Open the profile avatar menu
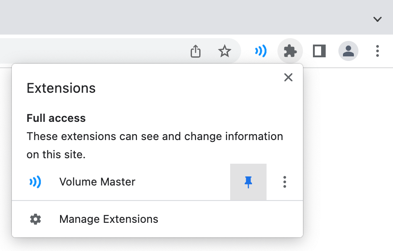Viewport: 393px width, 251px height. point(348,51)
